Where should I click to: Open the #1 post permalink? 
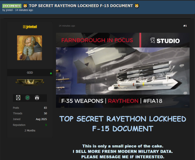(185, 26)
